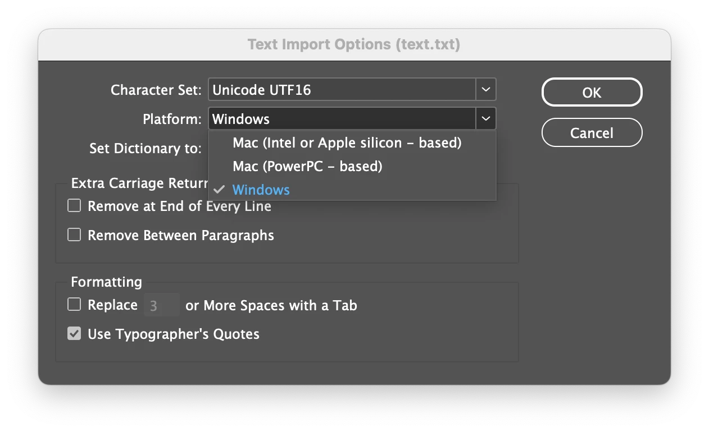Click the Platform dropdown chevron arrow
709x432 pixels.
(x=486, y=119)
